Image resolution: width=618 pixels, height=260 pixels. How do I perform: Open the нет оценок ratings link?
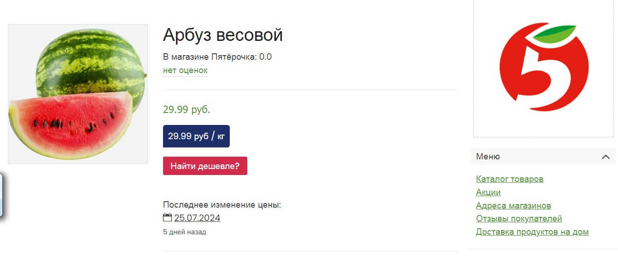coord(185,70)
